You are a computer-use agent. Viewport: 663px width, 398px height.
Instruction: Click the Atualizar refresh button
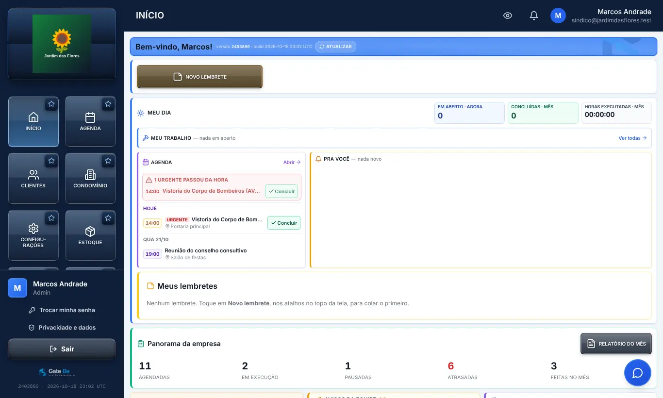coord(335,47)
